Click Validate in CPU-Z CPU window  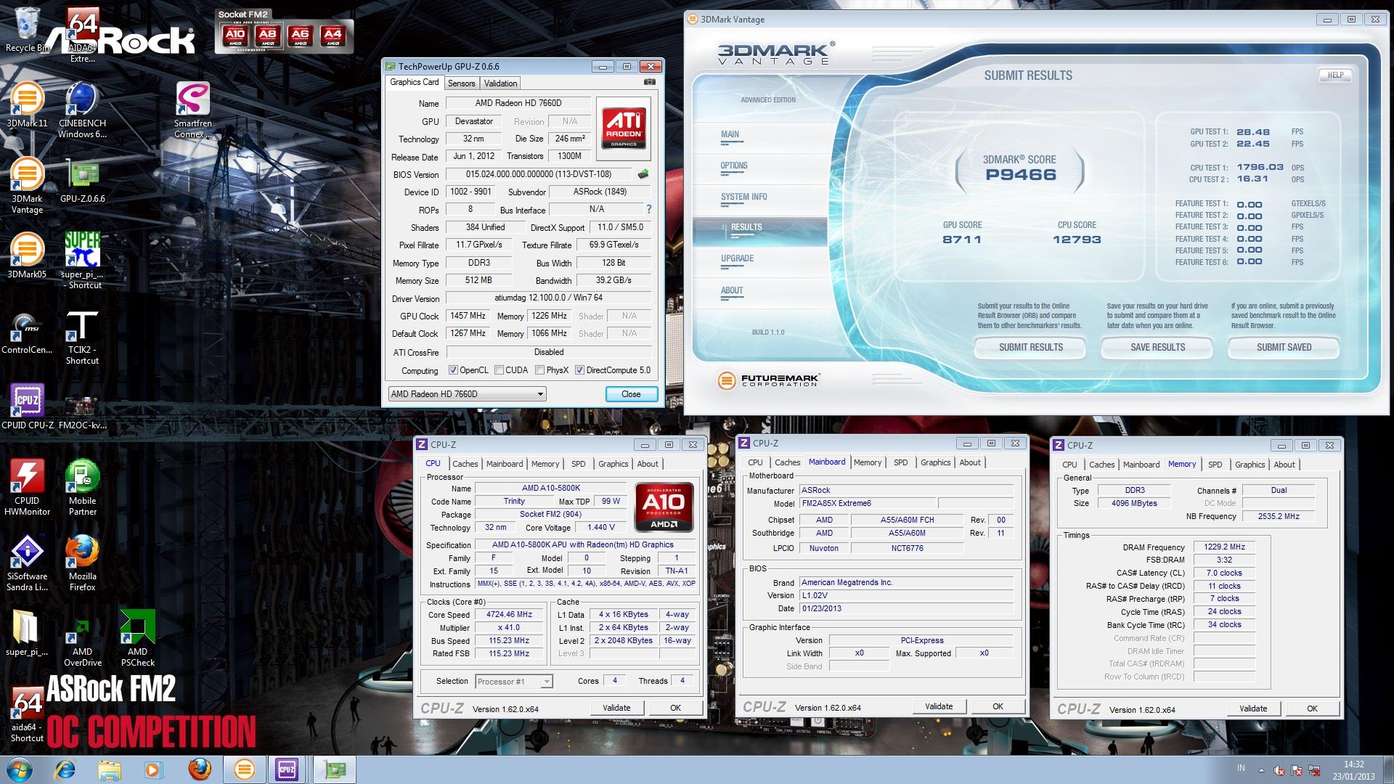click(x=616, y=708)
